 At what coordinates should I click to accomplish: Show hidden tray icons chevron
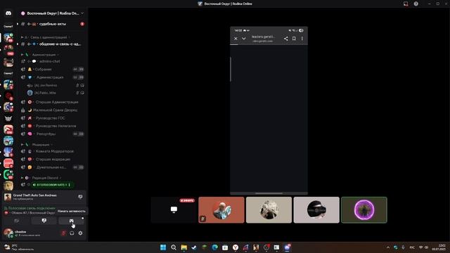[x=388, y=247]
